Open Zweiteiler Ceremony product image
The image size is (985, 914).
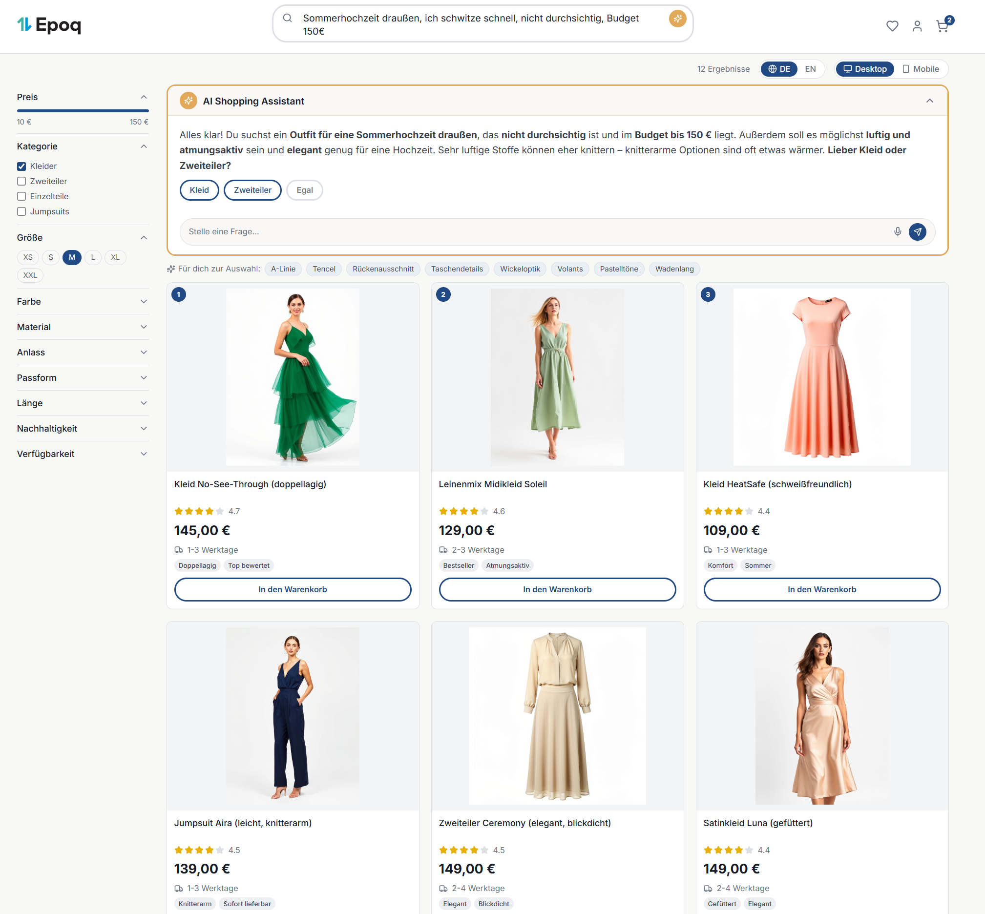click(558, 716)
